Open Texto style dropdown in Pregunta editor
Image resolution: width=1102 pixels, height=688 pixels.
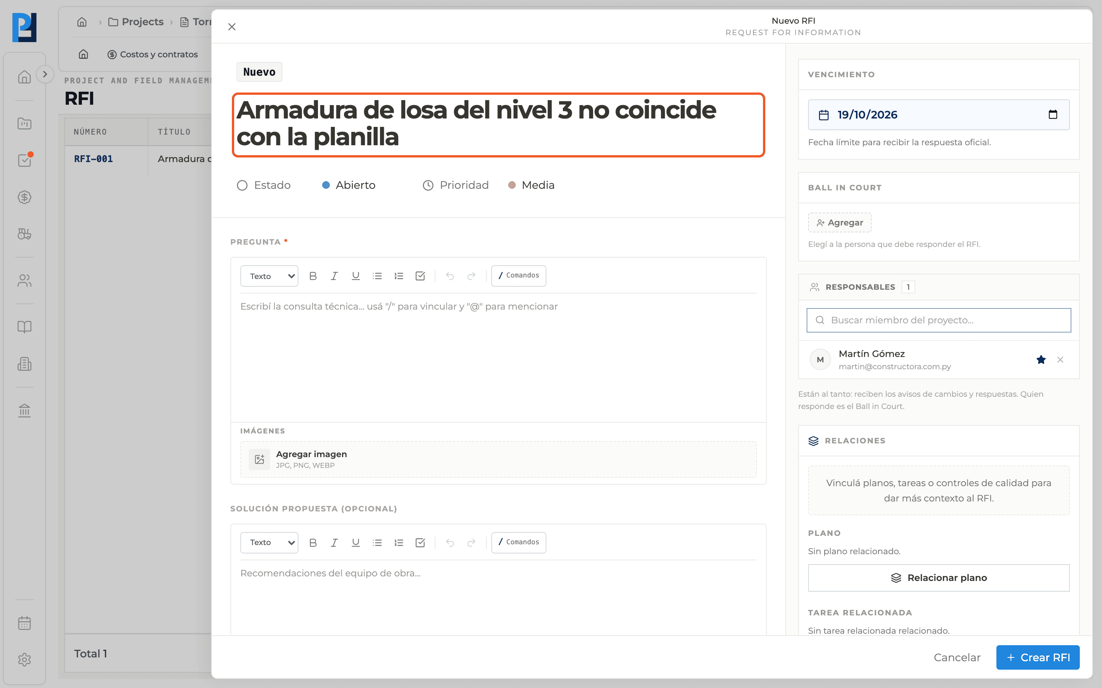click(x=270, y=276)
